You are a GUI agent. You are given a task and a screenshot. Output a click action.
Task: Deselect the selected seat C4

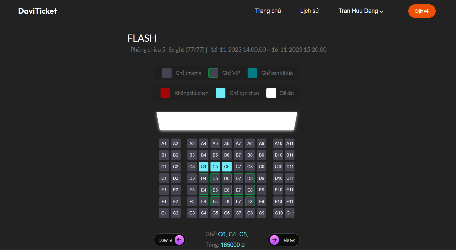coord(204,167)
